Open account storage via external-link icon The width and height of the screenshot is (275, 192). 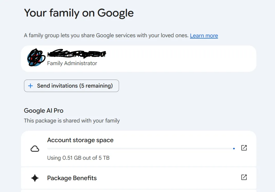pos(244,148)
